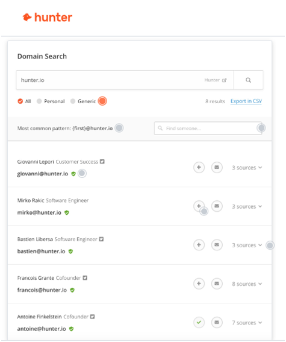Image resolution: width=286 pixels, height=342 pixels.
Task: Click the envelope icon for Giovanni Lepori
Action: [x=217, y=167]
